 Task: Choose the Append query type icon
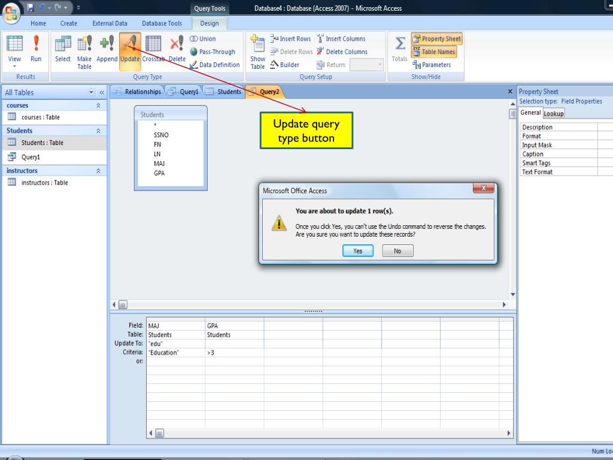point(107,43)
